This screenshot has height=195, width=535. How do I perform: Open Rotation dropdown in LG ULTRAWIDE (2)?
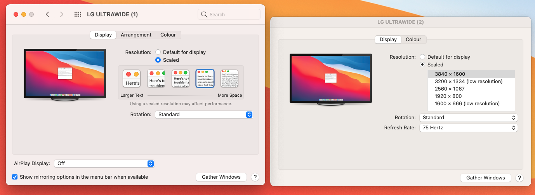click(x=469, y=117)
